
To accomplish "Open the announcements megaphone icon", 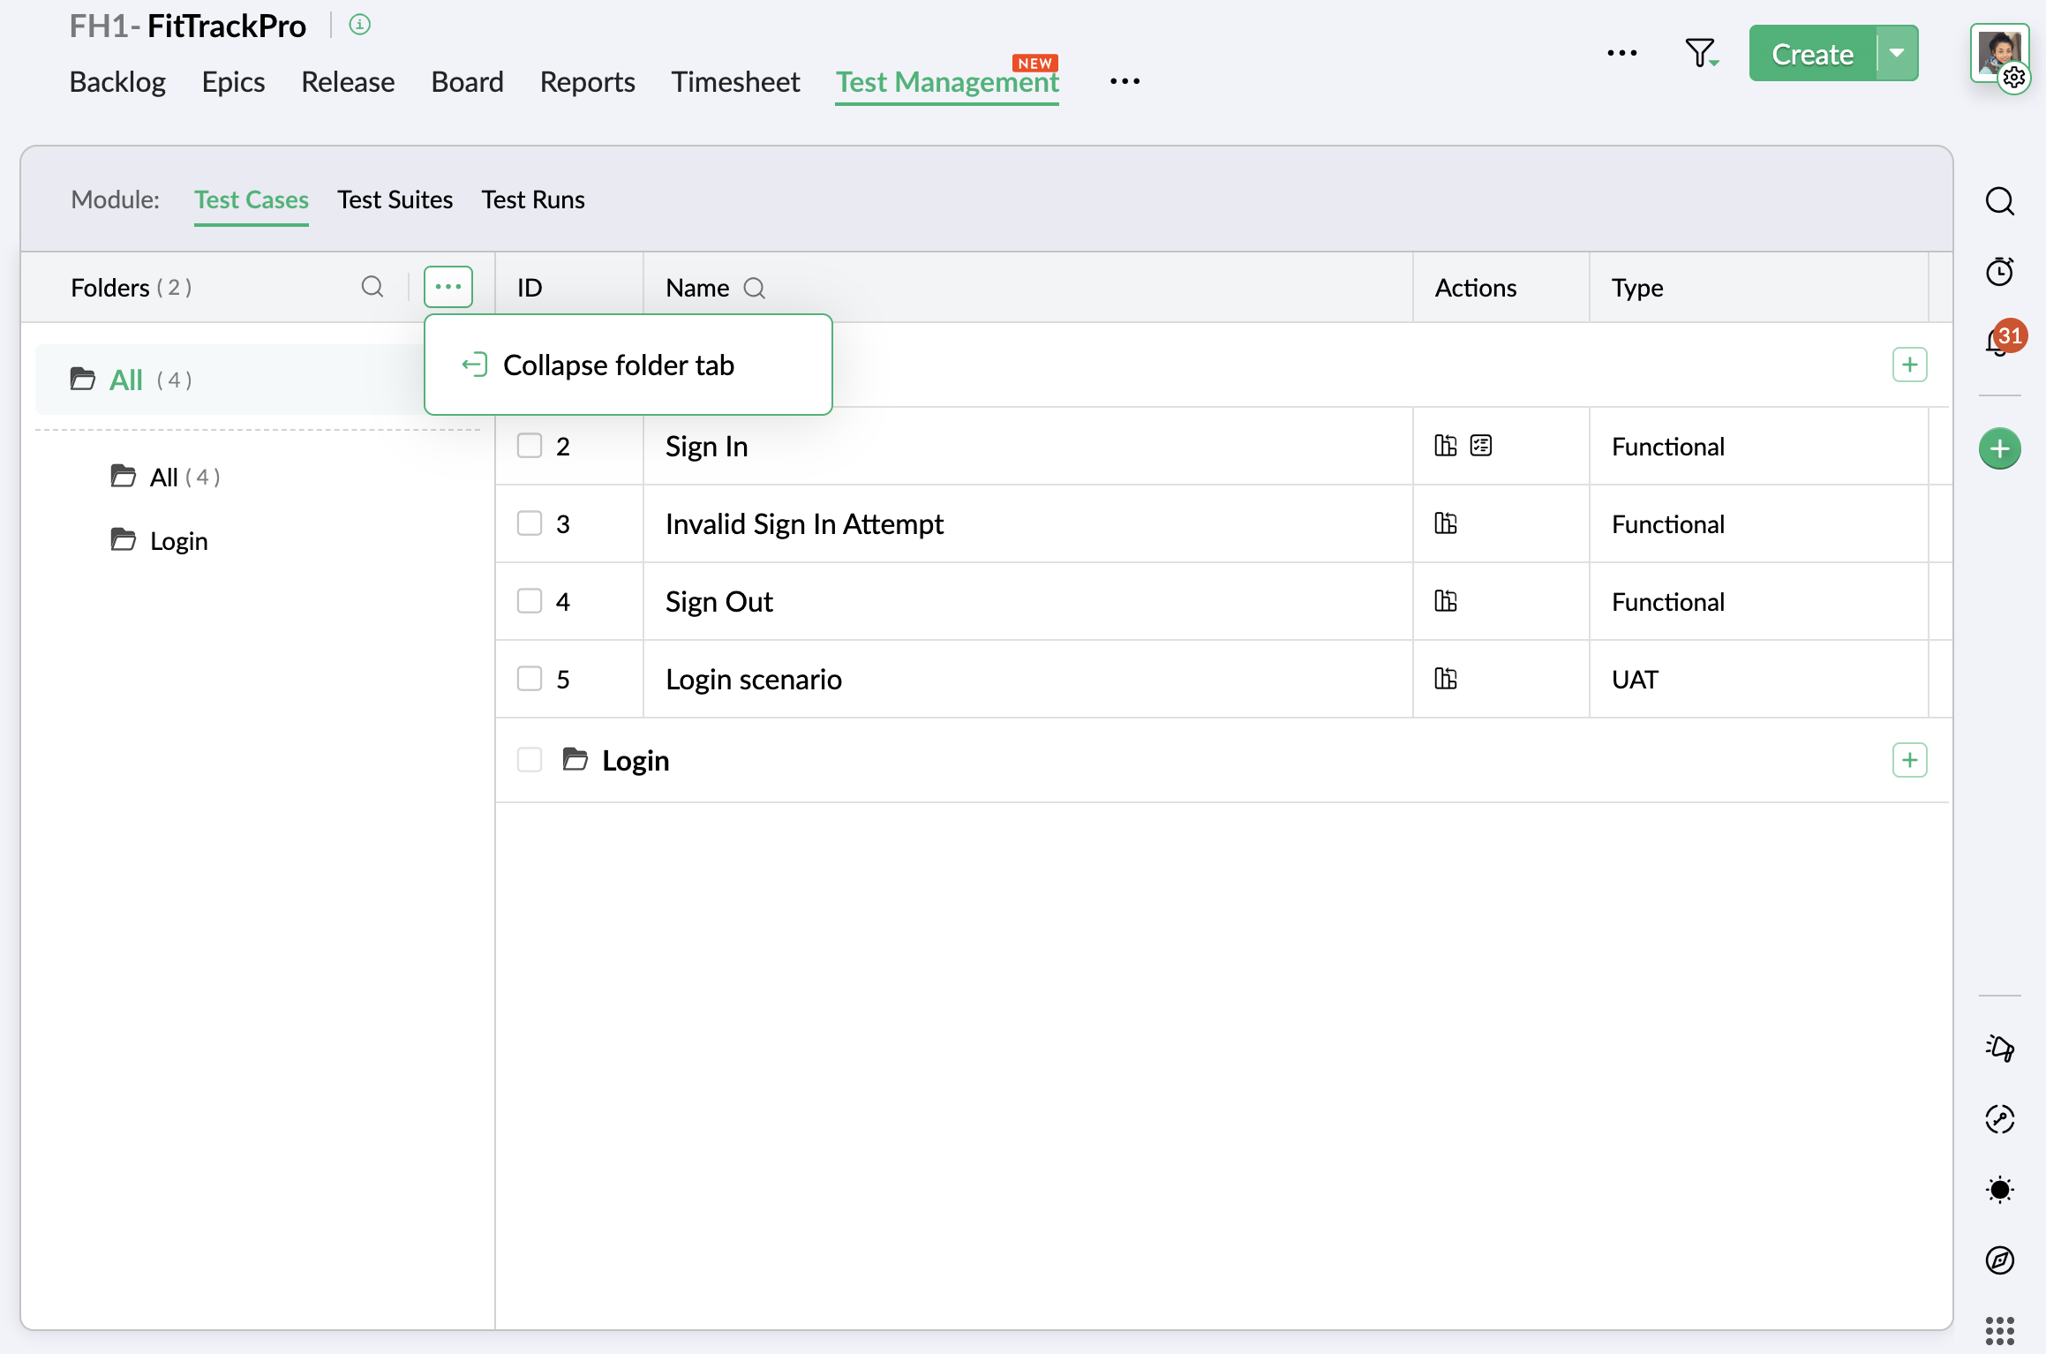I will pyautogui.click(x=1999, y=1048).
